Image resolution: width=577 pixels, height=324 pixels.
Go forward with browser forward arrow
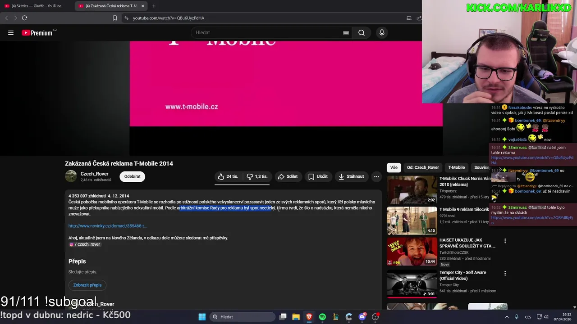15,18
